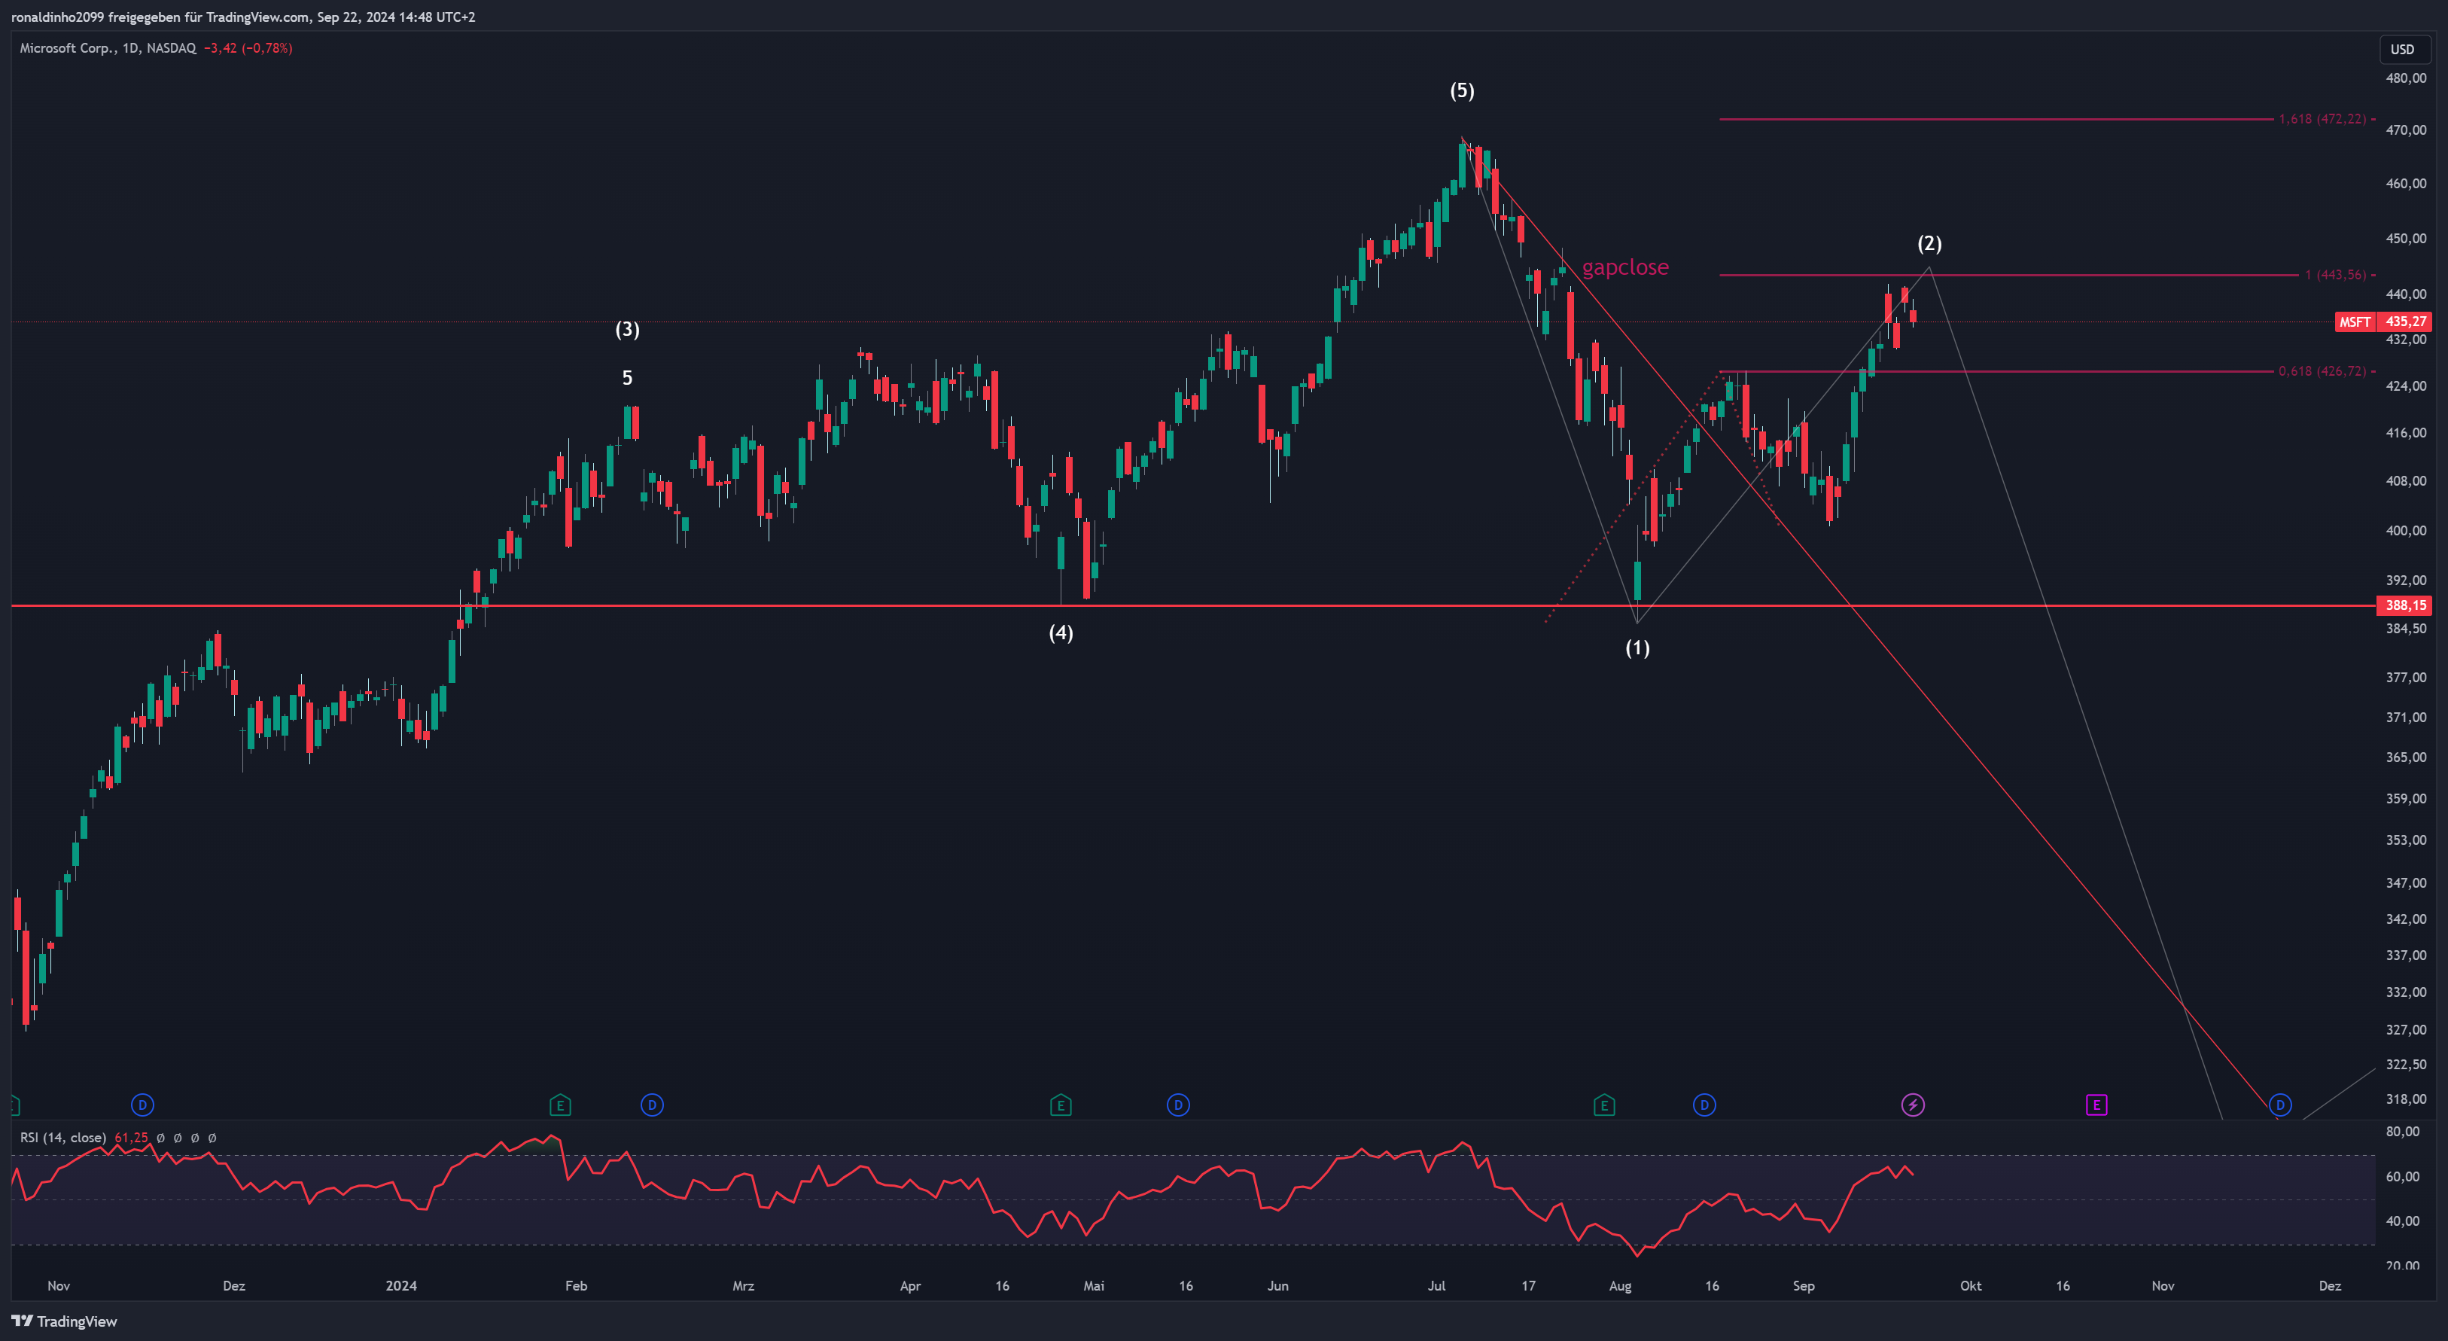This screenshot has height=1341, width=2448.
Task: Open the earnings marker just before Aug
Action: (1604, 1105)
